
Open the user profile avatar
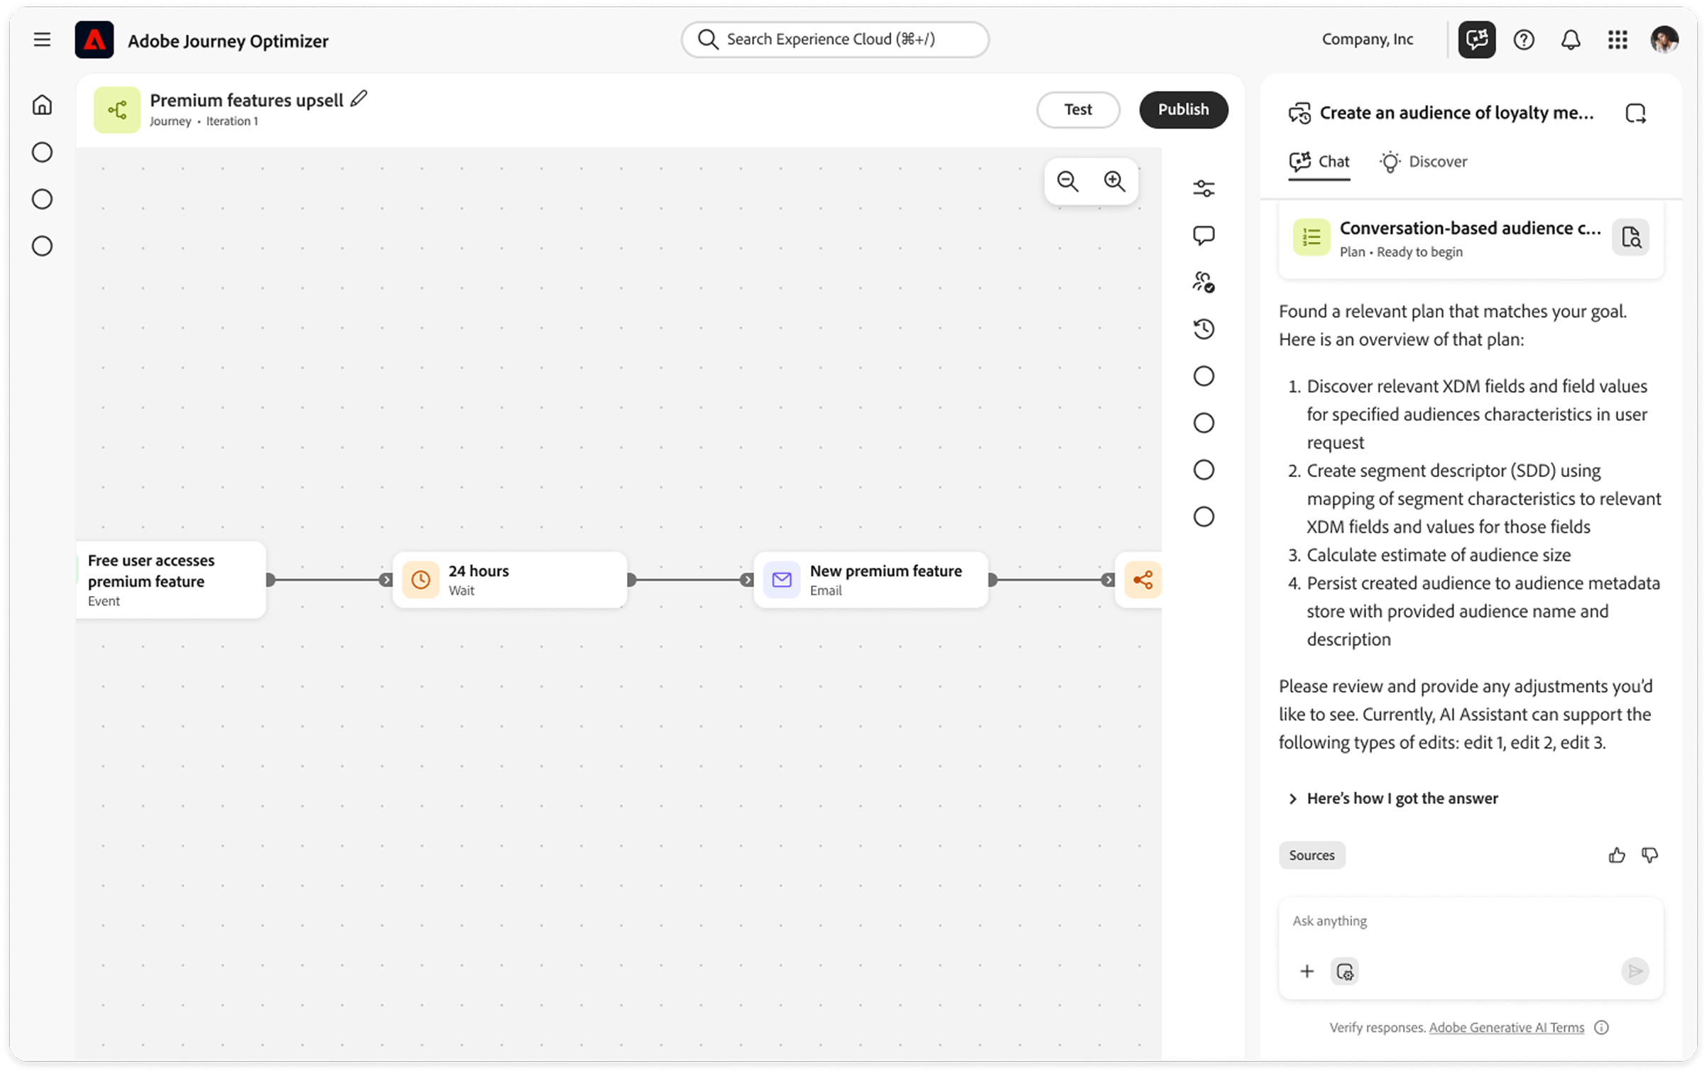(x=1664, y=40)
